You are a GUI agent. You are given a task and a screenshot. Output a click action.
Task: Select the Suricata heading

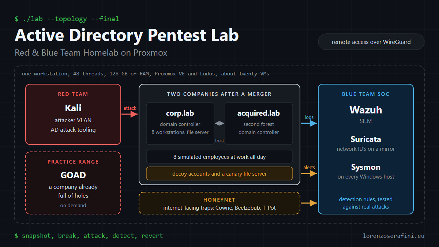pos(366,139)
